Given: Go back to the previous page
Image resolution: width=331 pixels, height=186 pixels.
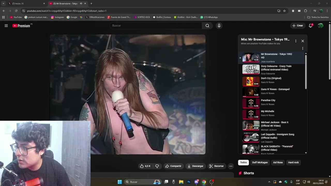Looking at the screenshot, I should tap(4, 11).
